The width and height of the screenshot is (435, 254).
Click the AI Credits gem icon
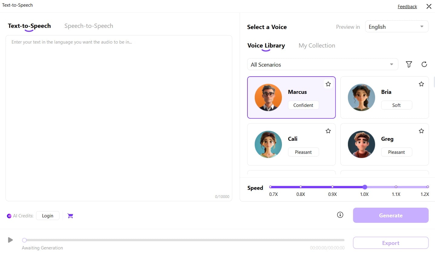click(x=9, y=216)
